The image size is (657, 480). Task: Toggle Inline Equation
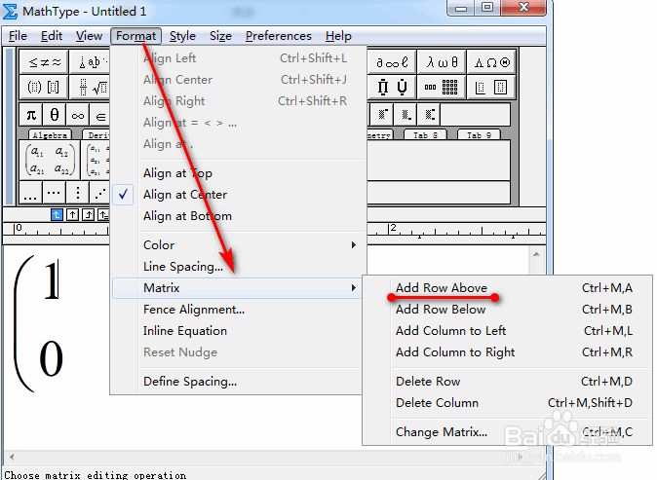(x=239, y=331)
